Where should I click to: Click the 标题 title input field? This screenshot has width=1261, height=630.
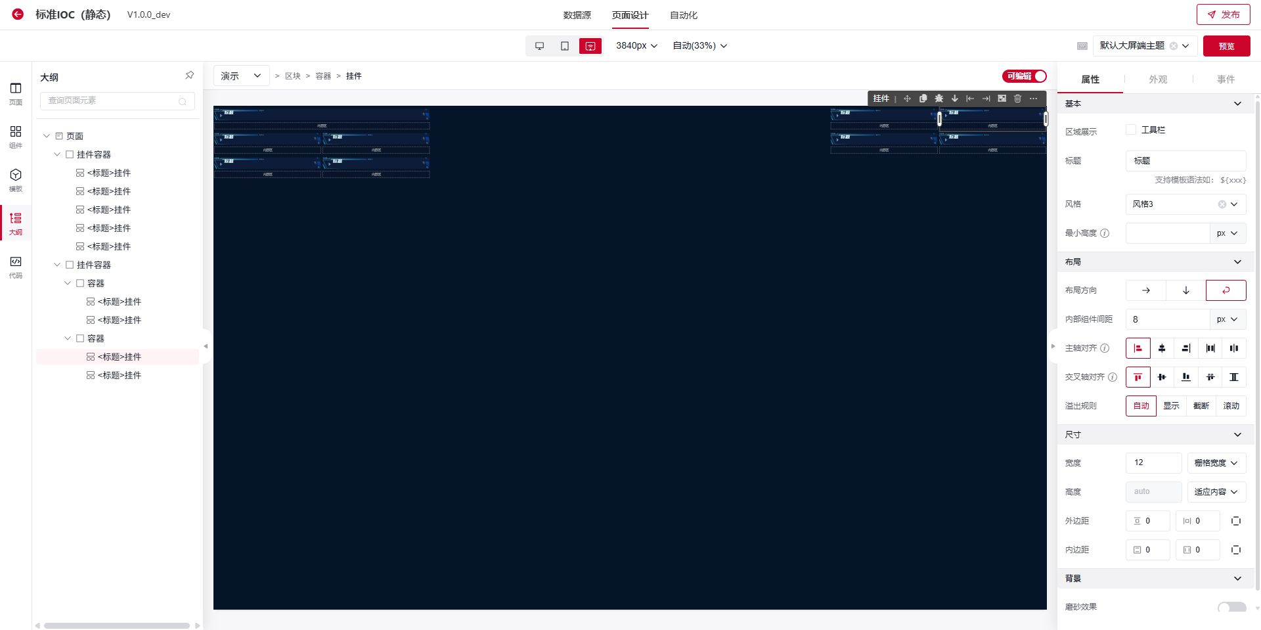[x=1185, y=161]
